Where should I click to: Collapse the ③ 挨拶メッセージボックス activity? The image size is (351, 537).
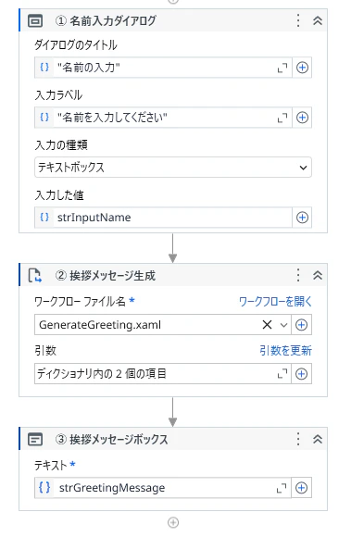pos(318,439)
